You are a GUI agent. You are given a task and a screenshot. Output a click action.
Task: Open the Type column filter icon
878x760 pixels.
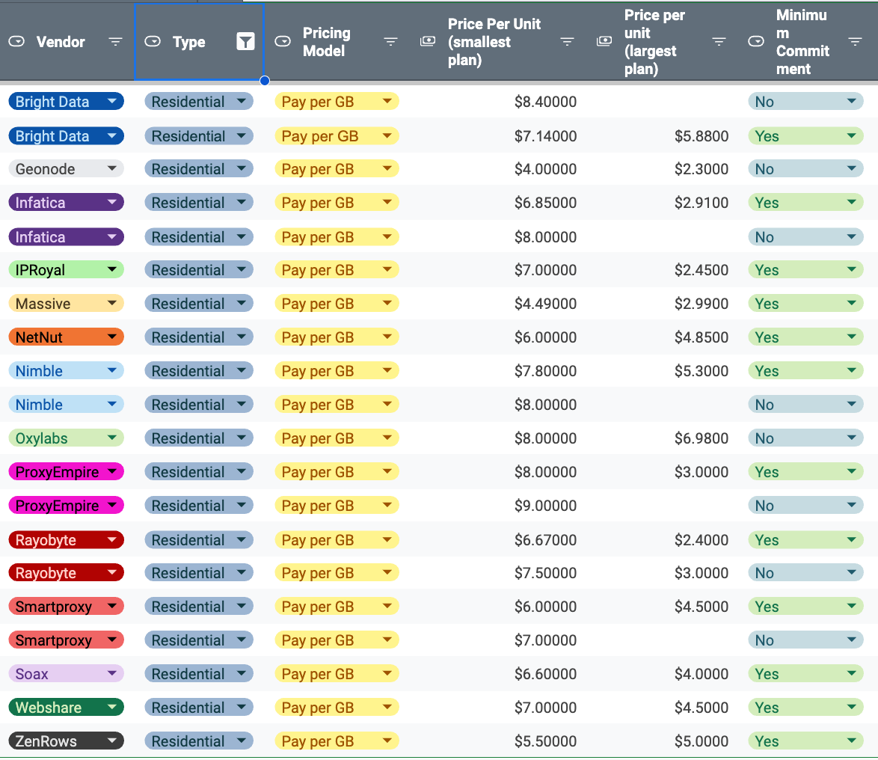[245, 41]
